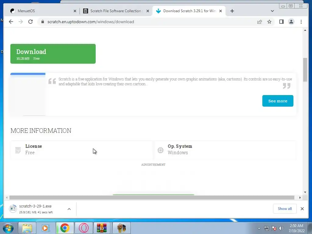Click the horizontal scroll right arrow
The width and height of the screenshot is (312, 234).
(x=300, y=197)
